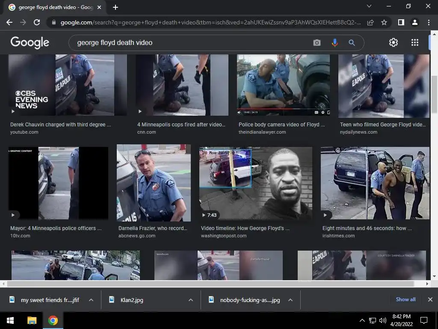Submit the search with the magnifier icon

point(352,43)
